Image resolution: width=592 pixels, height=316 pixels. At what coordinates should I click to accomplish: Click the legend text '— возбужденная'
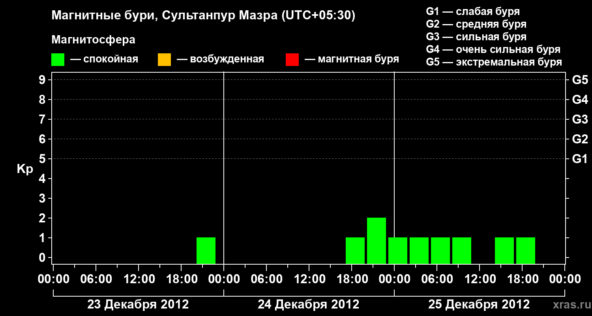pyautogui.click(x=220, y=59)
